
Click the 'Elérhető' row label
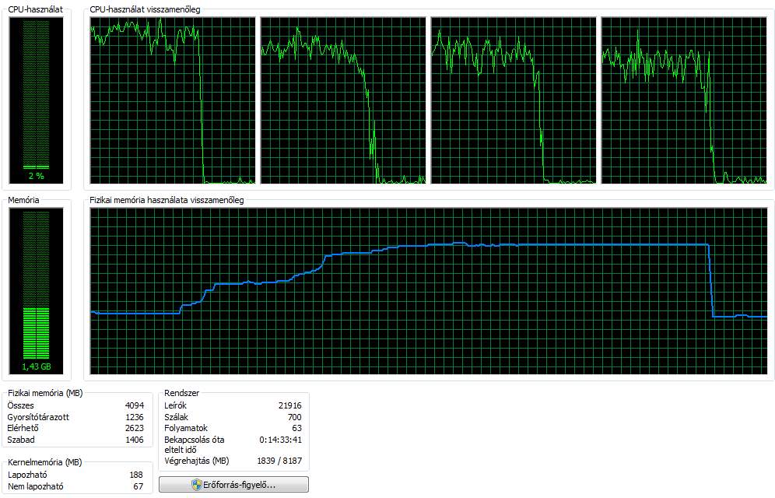[x=23, y=428]
